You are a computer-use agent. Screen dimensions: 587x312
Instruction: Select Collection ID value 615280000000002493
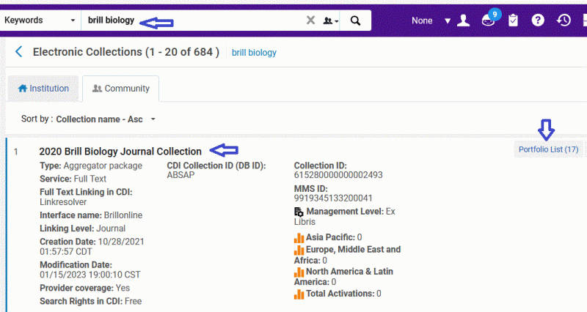[x=338, y=175]
